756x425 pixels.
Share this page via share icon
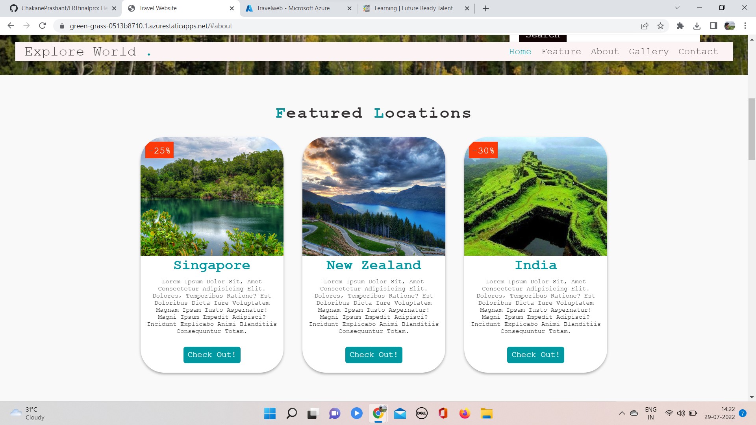click(x=645, y=26)
